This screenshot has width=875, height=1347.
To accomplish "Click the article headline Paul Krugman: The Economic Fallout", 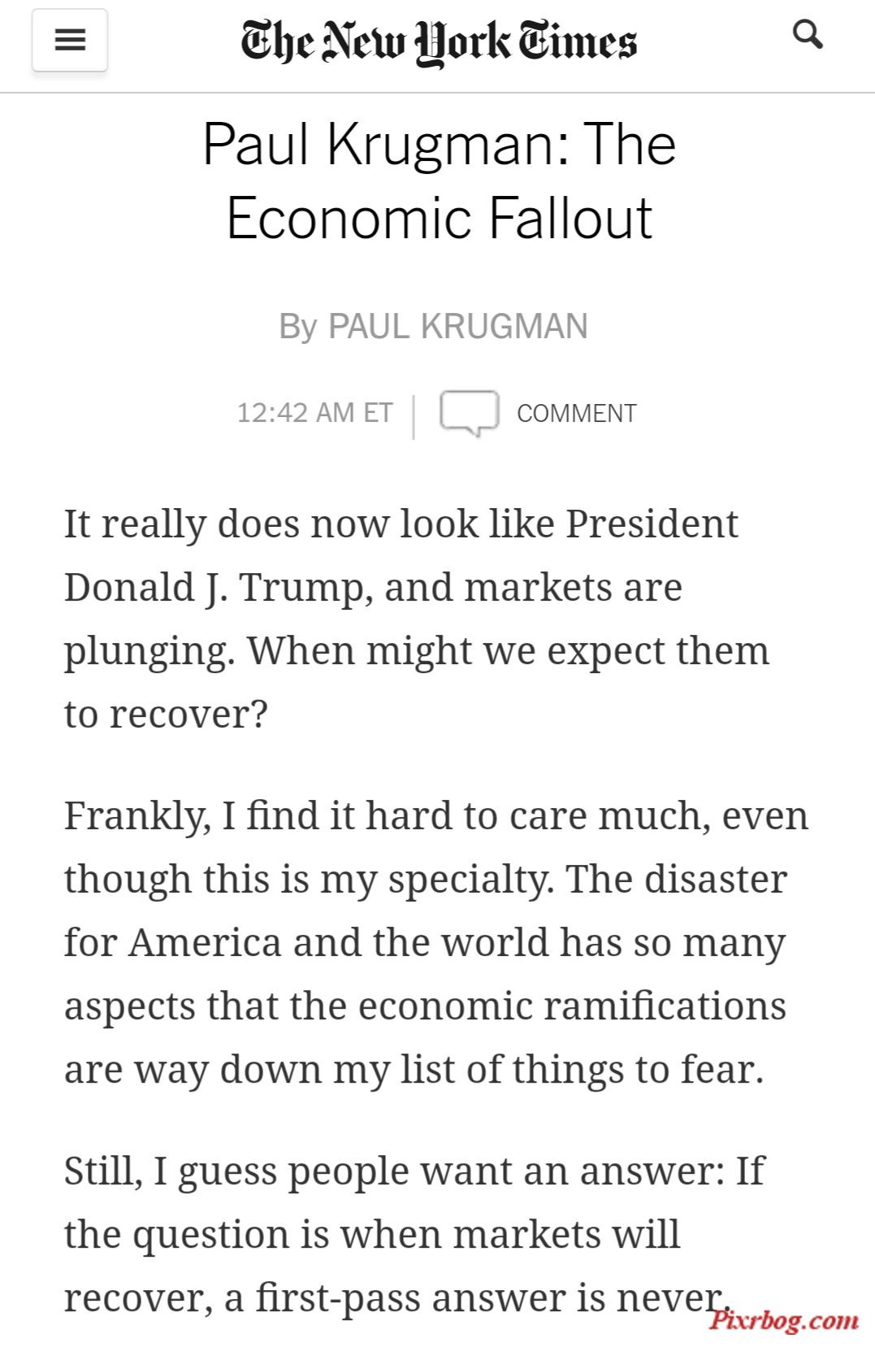I will tap(439, 180).
